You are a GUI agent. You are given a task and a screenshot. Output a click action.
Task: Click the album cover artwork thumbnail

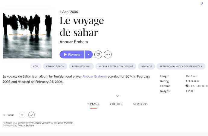tap(27, 34)
